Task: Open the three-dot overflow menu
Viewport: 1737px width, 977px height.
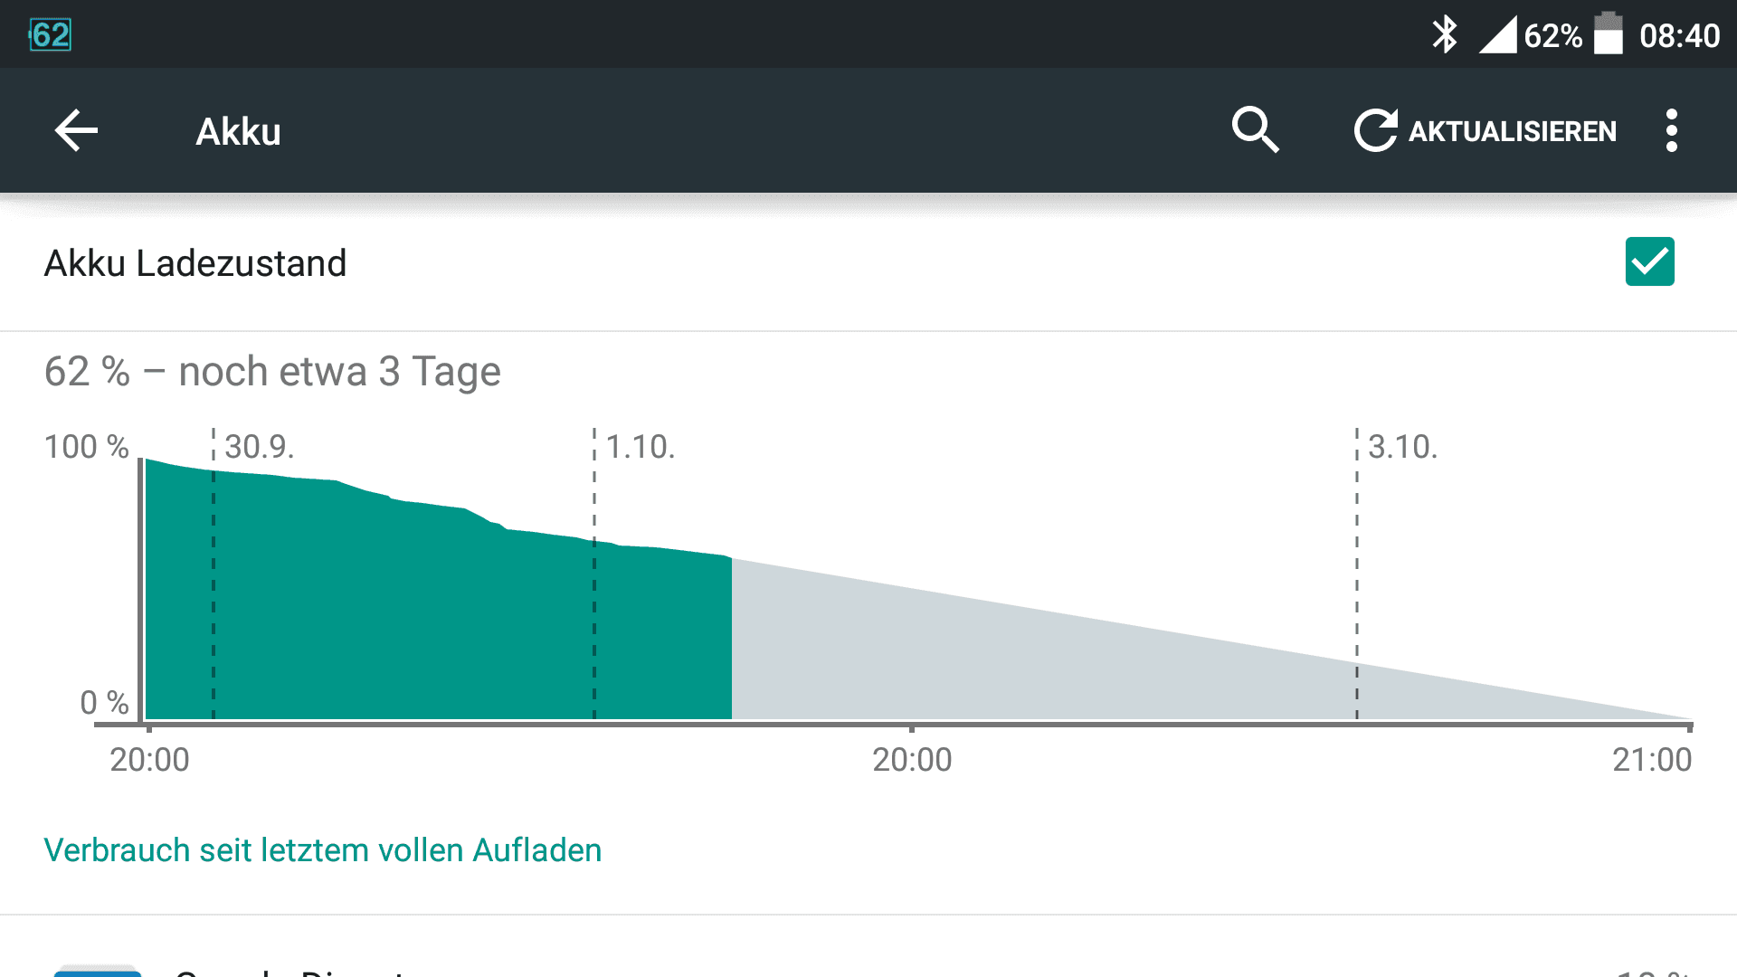Action: point(1672,131)
